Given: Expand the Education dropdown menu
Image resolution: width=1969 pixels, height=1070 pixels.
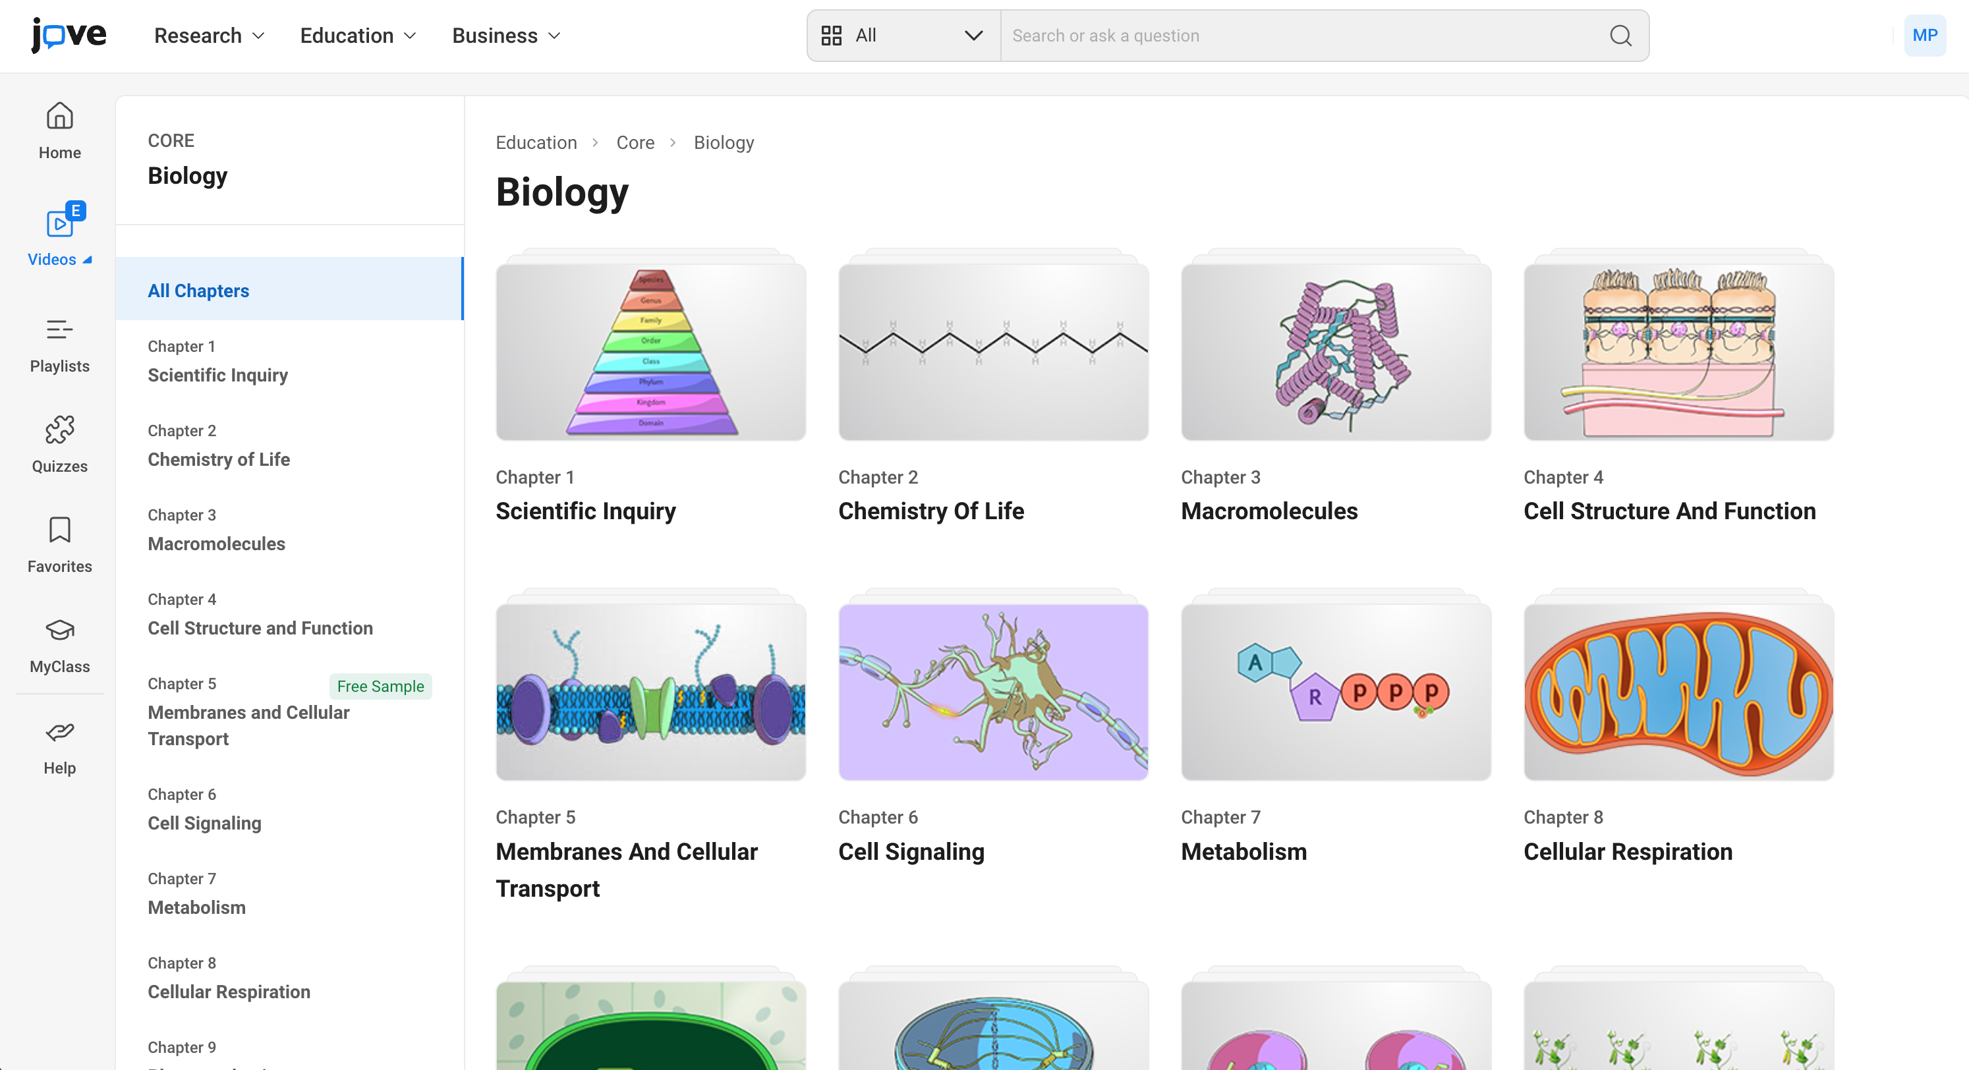Looking at the screenshot, I should [x=358, y=35].
